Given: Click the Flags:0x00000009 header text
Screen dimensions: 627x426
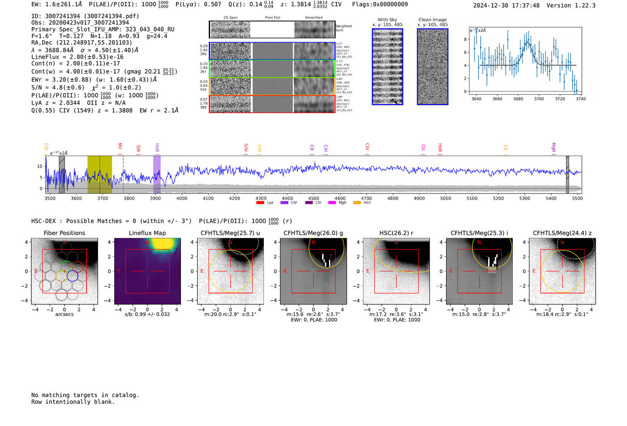Looking at the screenshot, I should coord(380,4).
